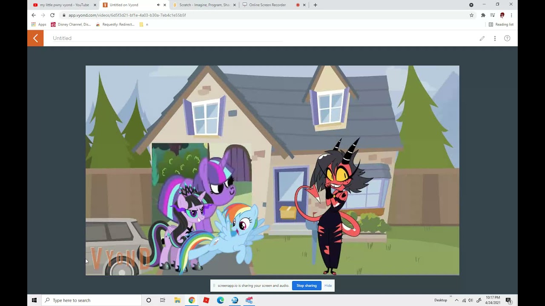Open Microsoft Edge from the taskbar

(x=220, y=300)
